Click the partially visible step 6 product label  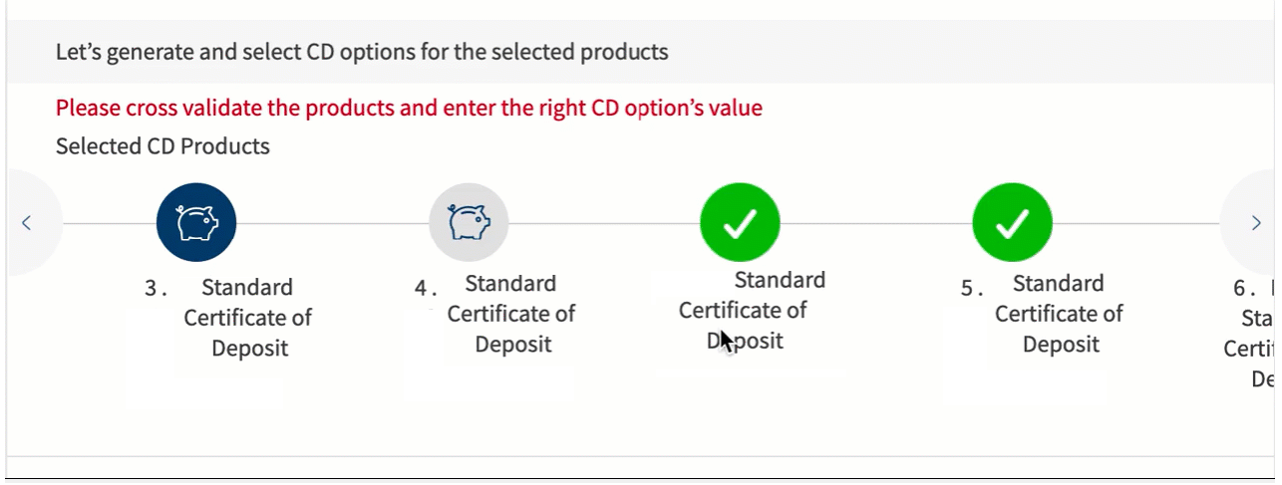pyautogui.click(x=1250, y=335)
